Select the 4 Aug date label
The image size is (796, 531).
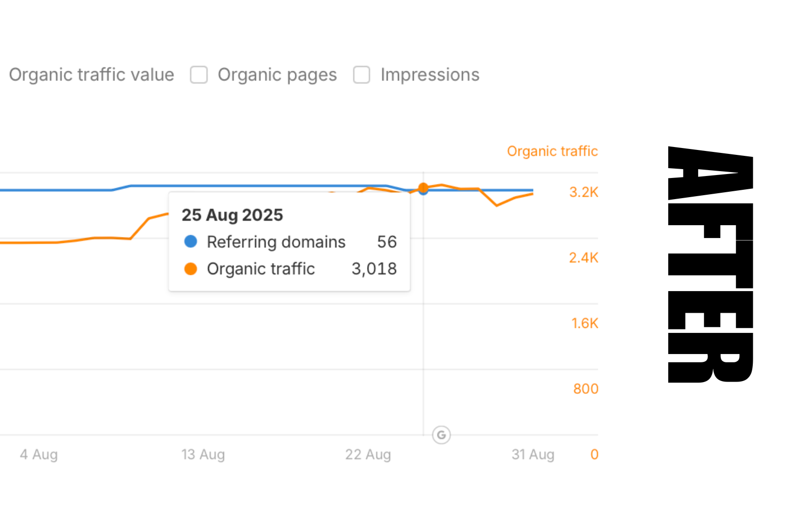[x=39, y=454]
